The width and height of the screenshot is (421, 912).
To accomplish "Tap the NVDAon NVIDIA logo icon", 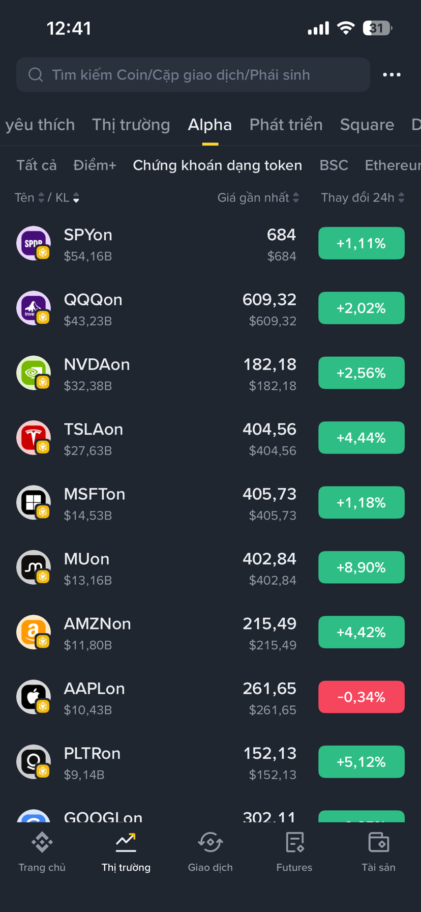I will pos(34,373).
